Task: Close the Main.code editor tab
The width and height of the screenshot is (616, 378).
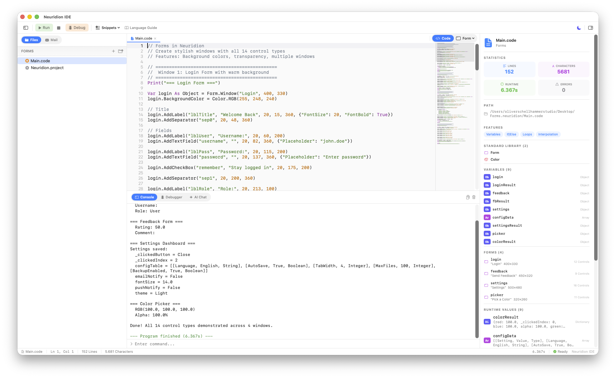Action: click(x=155, y=39)
